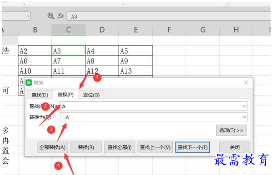Click cell containing A4
The image size is (273, 175).
click(102, 50)
